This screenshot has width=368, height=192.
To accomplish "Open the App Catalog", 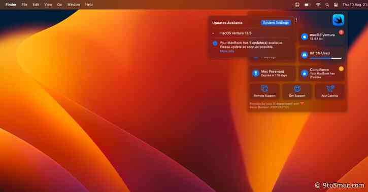I will pyautogui.click(x=329, y=92).
